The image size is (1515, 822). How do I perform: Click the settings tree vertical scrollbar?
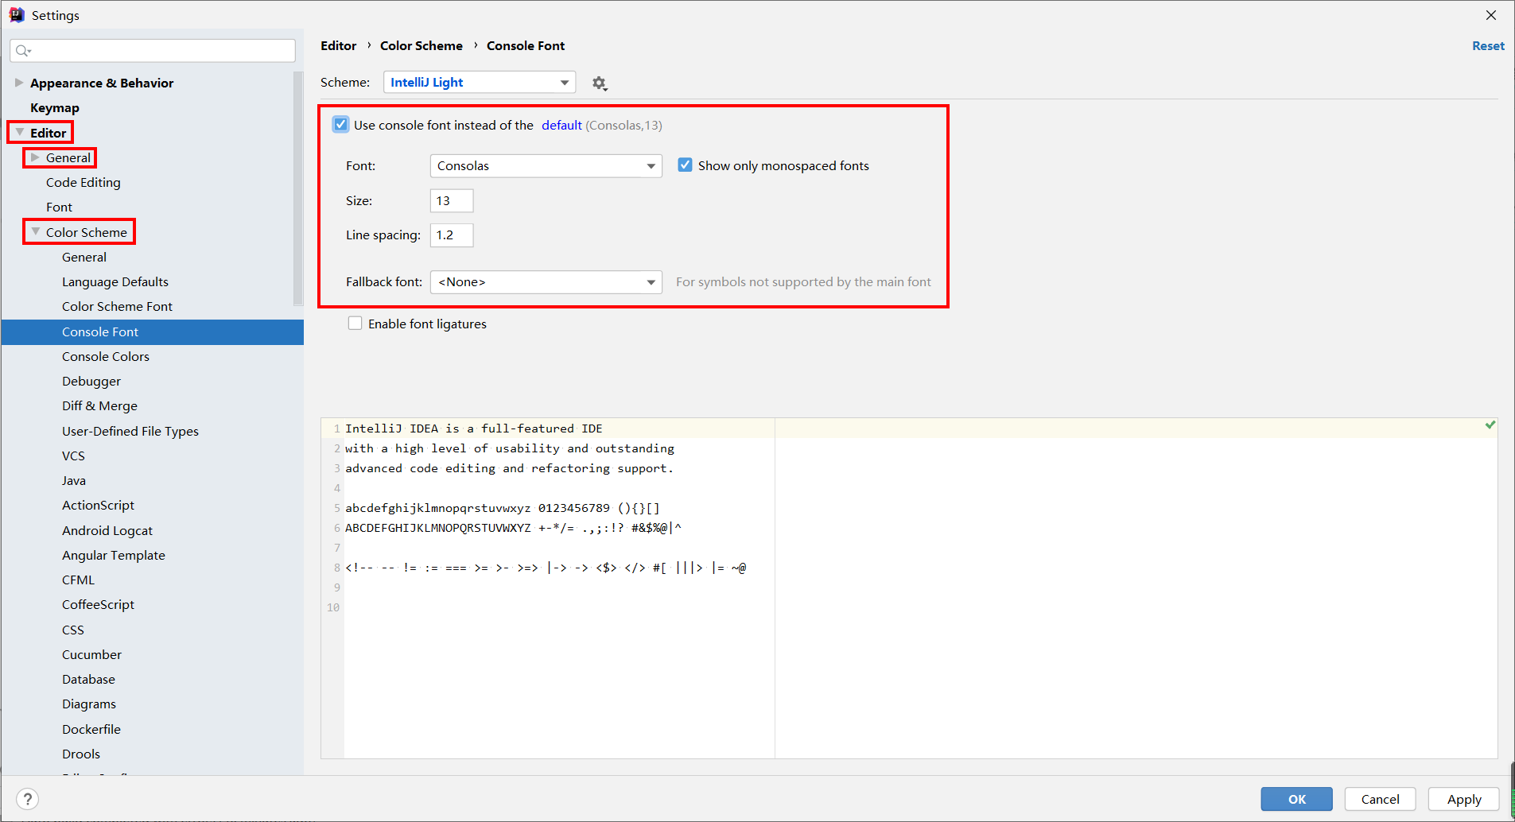coord(298,188)
